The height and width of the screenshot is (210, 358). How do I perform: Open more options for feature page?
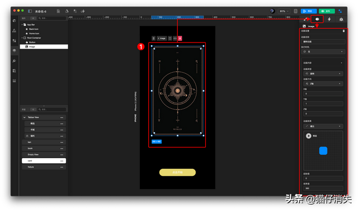(x=62, y=167)
